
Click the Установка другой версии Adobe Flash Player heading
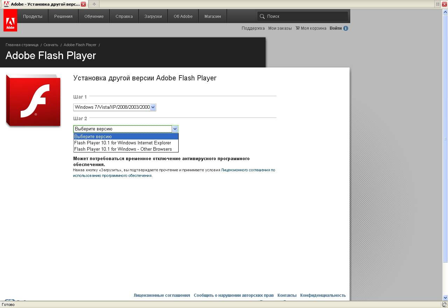coord(145,78)
